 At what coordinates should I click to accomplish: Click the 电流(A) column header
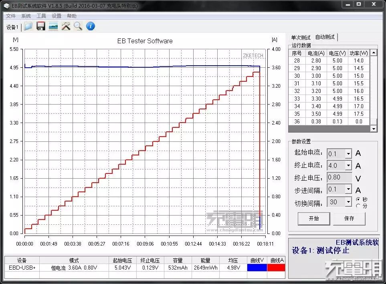(x=316, y=53)
